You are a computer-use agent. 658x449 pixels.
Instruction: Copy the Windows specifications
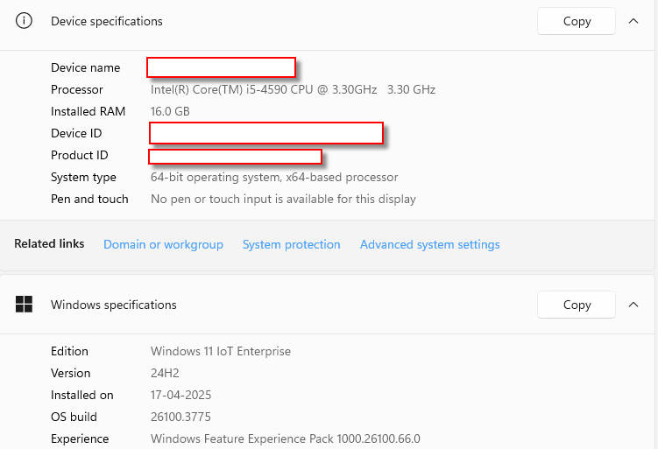click(x=577, y=305)
